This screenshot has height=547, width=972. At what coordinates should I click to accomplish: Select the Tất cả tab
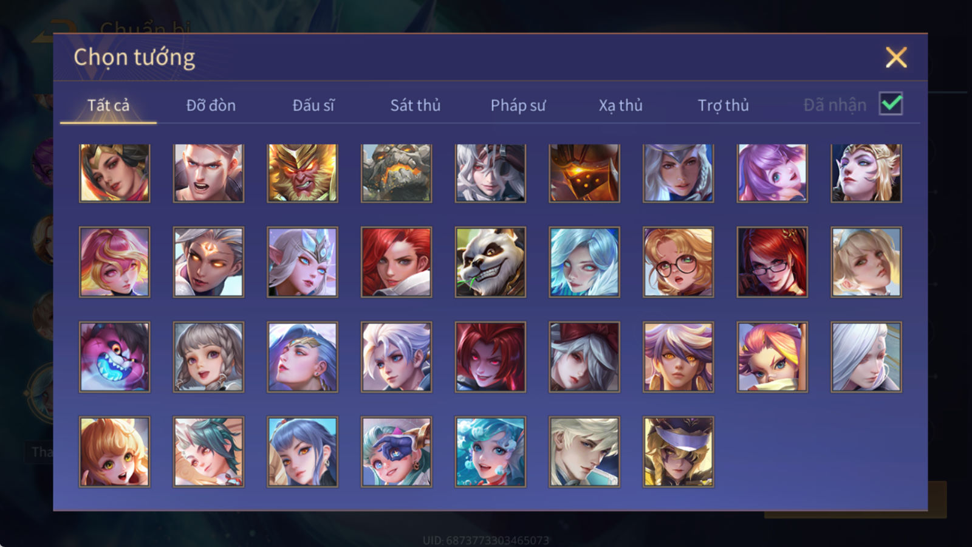pyautogui.click(x=108, y=105)
